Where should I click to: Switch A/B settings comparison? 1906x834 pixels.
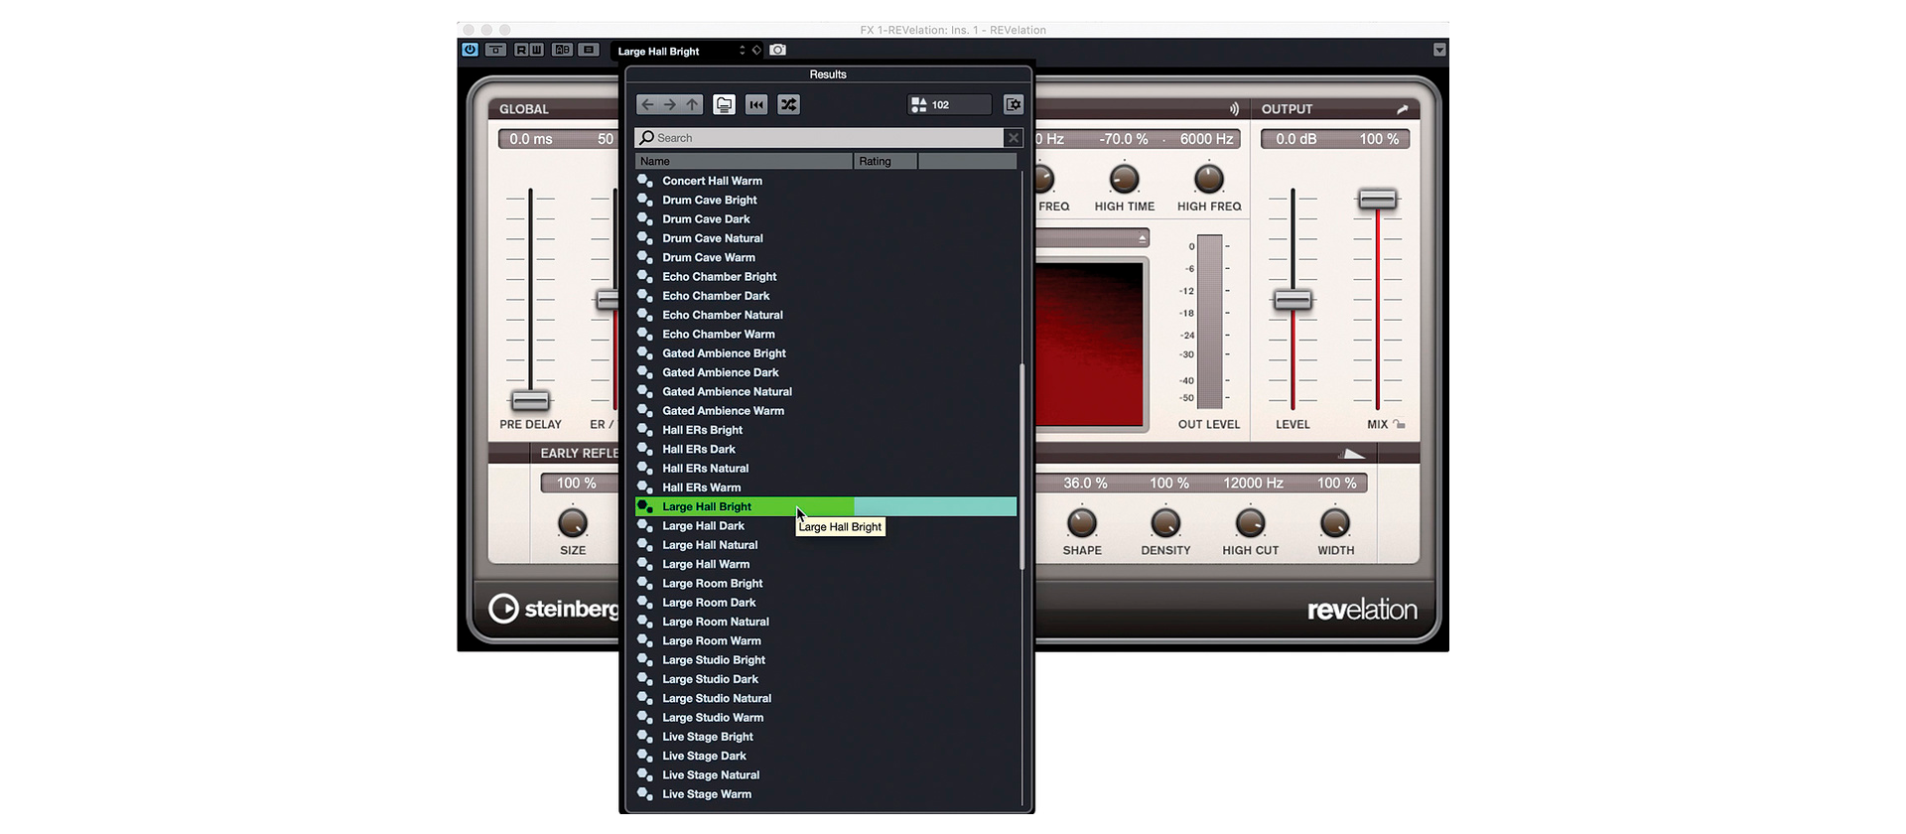click(x=562, y=50)
